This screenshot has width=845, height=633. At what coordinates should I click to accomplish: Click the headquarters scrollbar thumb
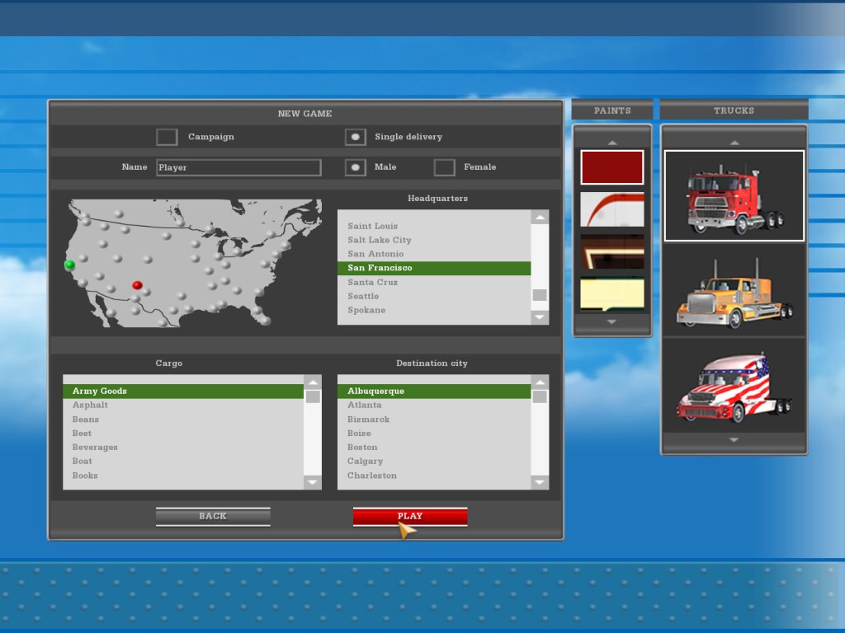click(x=540, y=295)
